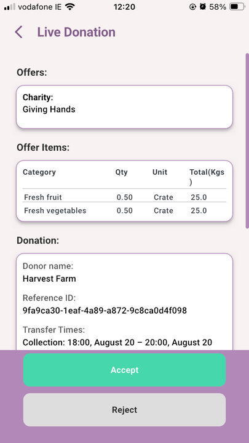Tap the Reference ID value

[x=105, y=311]
